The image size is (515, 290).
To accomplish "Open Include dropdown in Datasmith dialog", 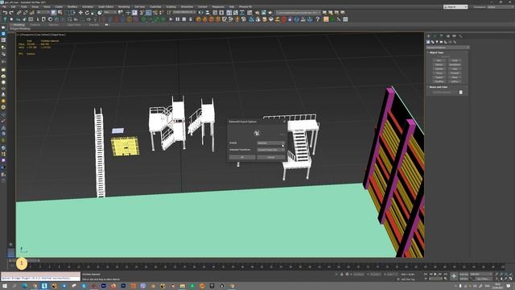I will pyautogui.click(x=271, y=143).
